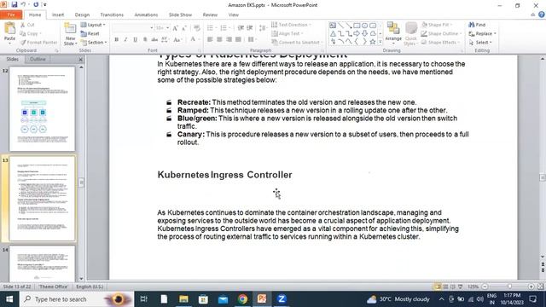Click the Arrange button
Screen dimensions: 546x307
click(393, 33)
